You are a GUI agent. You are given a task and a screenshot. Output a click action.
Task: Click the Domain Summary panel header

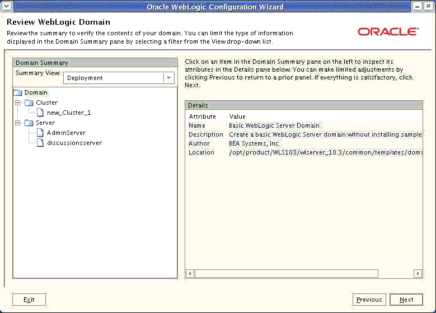pos(95,63)
